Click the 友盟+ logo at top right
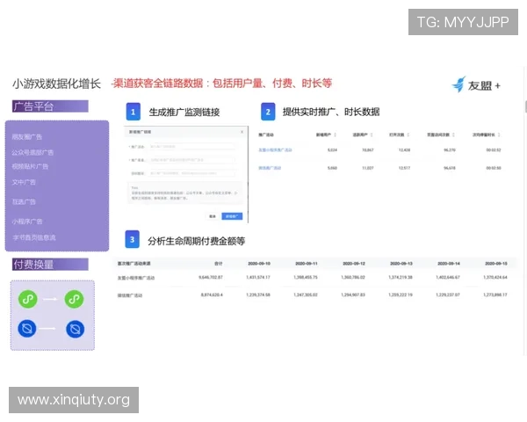The image size is (527, 422). coord(476,84)
